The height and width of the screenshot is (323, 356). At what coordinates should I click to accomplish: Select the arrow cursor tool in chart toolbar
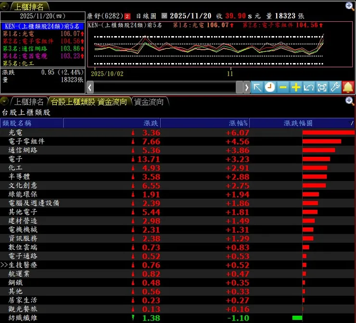tap(257, 88)
